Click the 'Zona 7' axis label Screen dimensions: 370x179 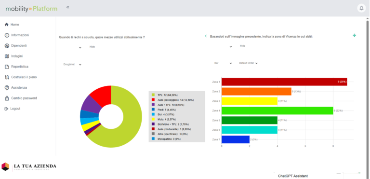tap(216, 139)
